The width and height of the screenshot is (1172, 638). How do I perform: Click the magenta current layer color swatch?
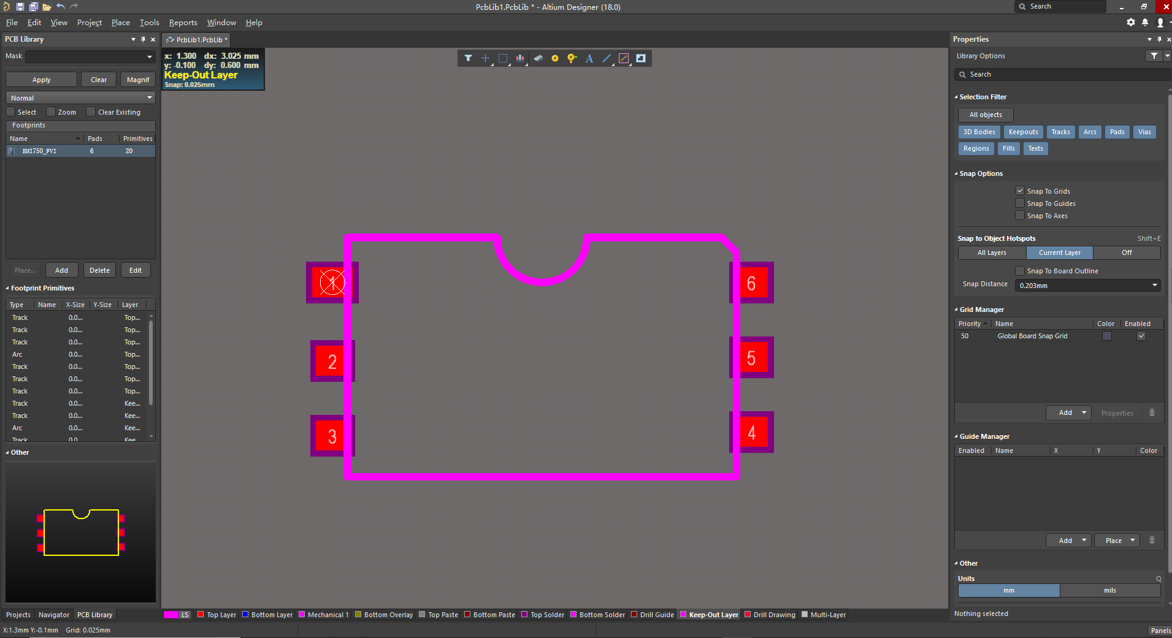click(170, 615)
